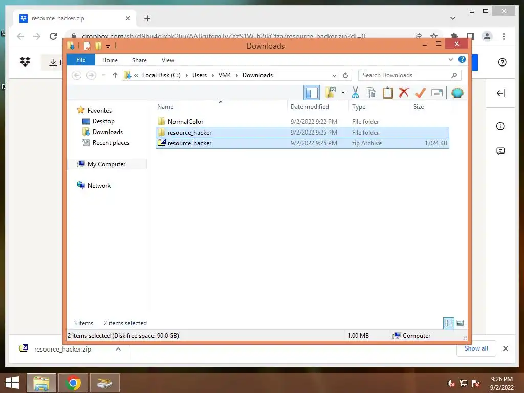Click the rename/email card toolbar icon

437,93
